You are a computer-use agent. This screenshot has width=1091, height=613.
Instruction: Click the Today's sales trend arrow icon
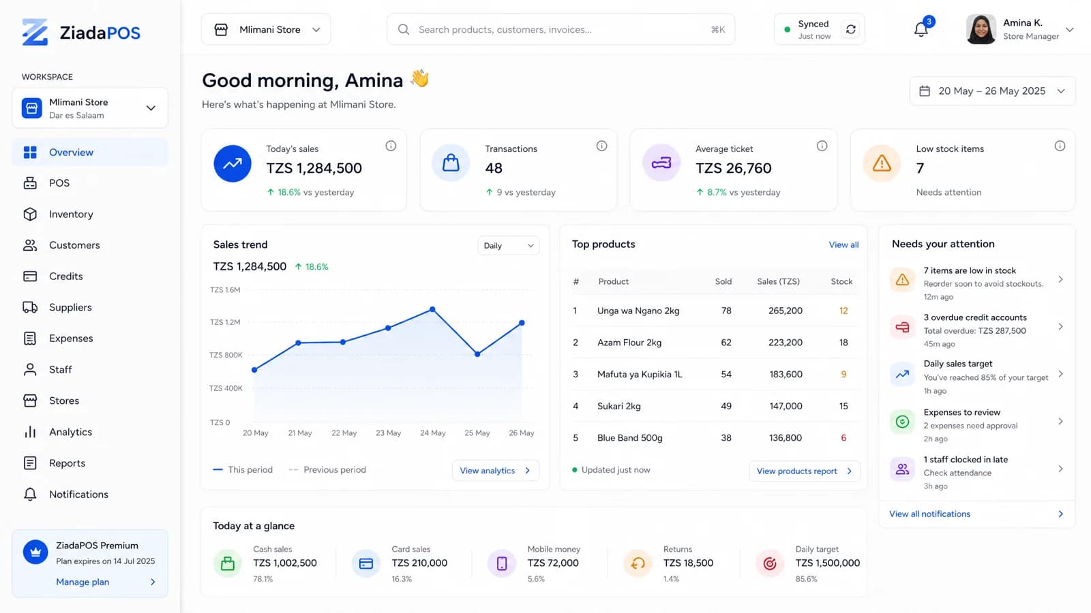point(233,163)
